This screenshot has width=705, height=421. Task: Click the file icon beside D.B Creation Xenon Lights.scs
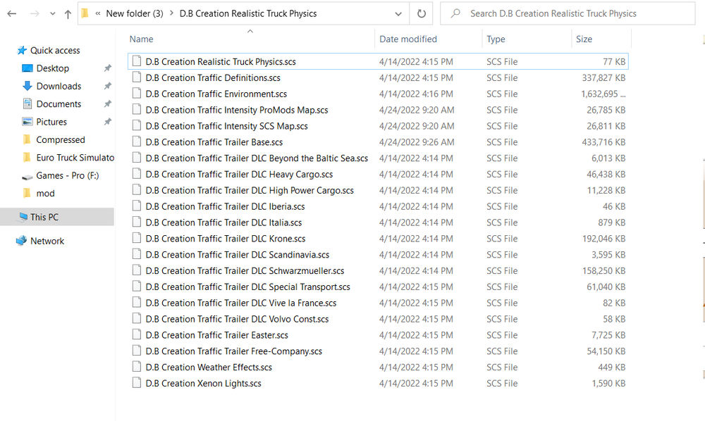click(x=136, y=383)
